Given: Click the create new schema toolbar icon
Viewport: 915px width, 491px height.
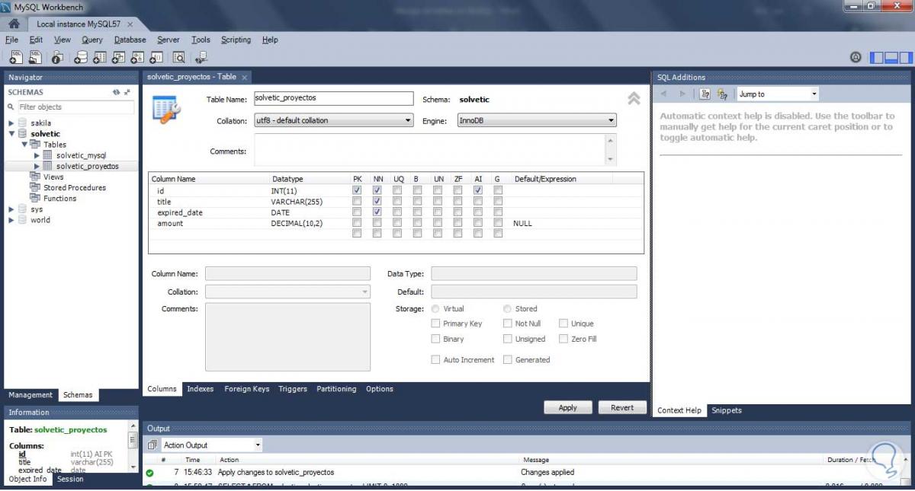Looking at the screenshot, I should click(x=81, y=57).
